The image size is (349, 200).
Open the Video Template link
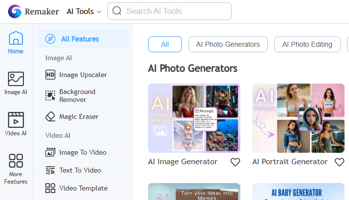[83, 188]
